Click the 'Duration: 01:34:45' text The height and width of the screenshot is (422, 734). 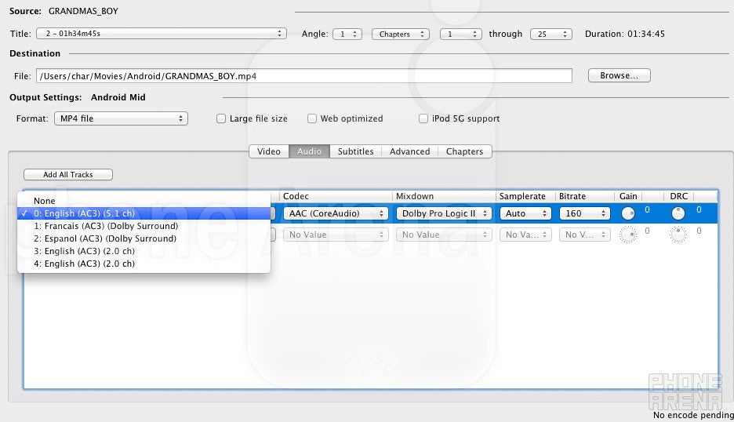coord(624,34)
